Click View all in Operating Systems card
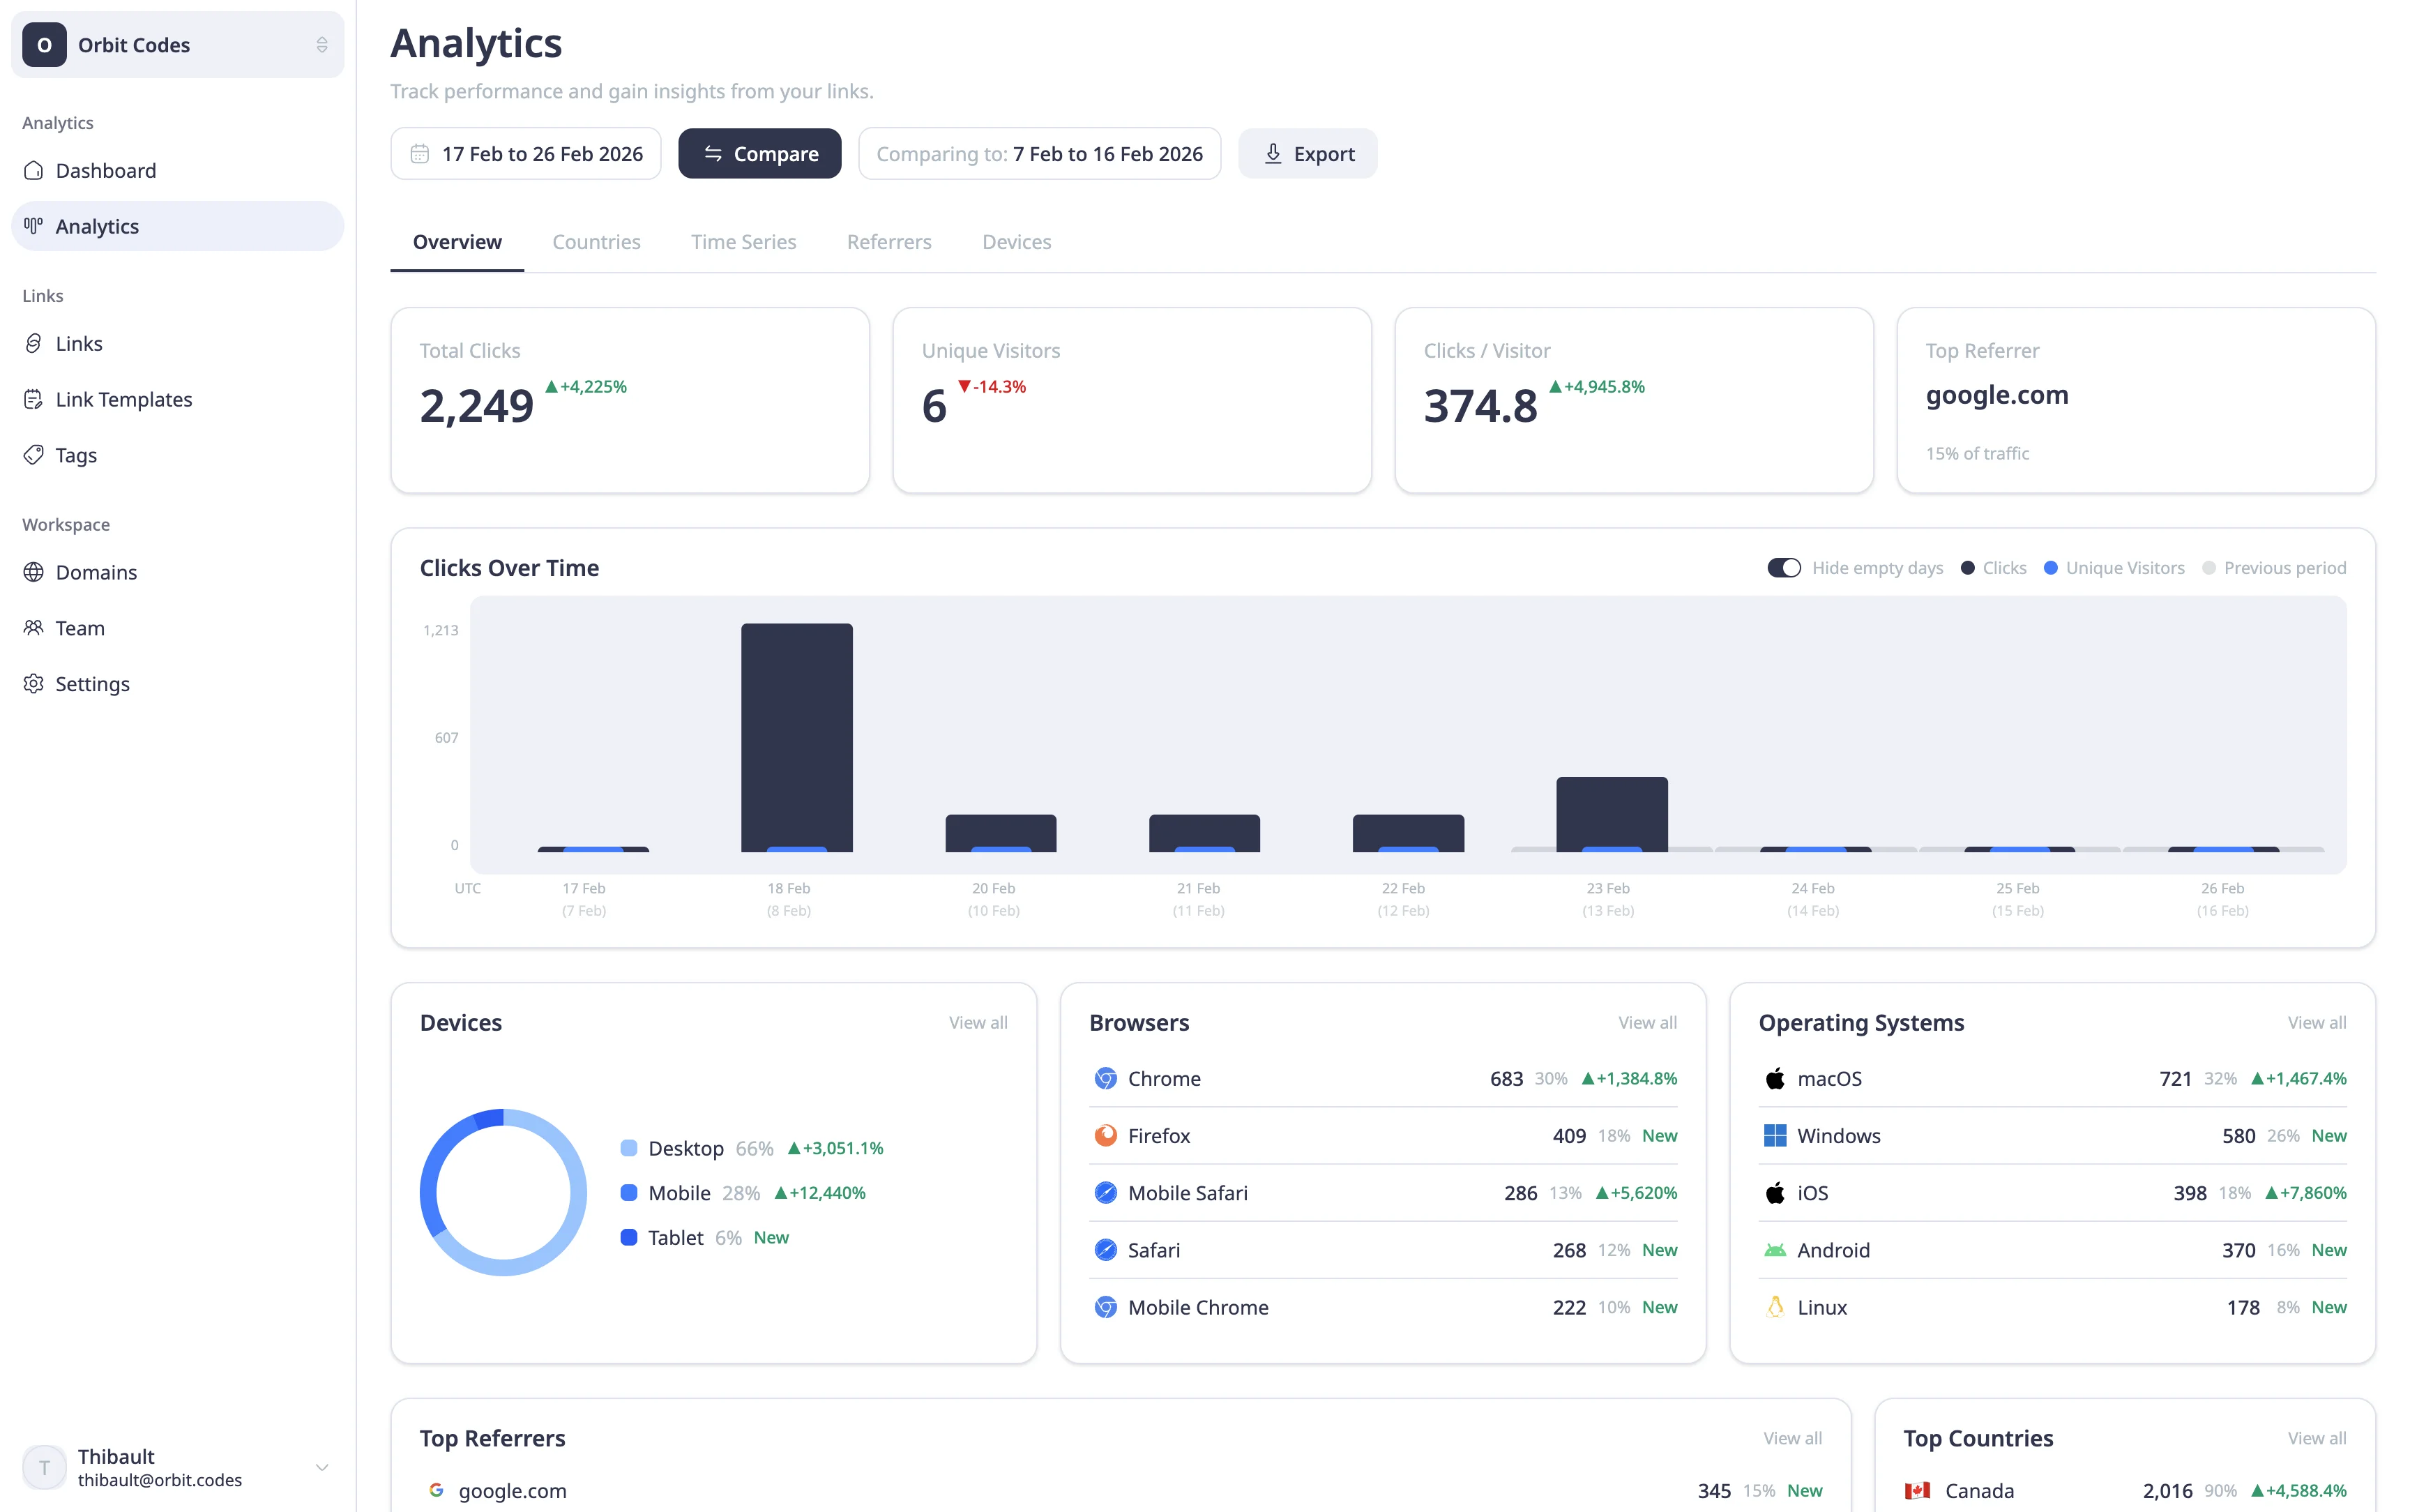Viewport: 2410px width, 1512px height. coord(2316,1023)
